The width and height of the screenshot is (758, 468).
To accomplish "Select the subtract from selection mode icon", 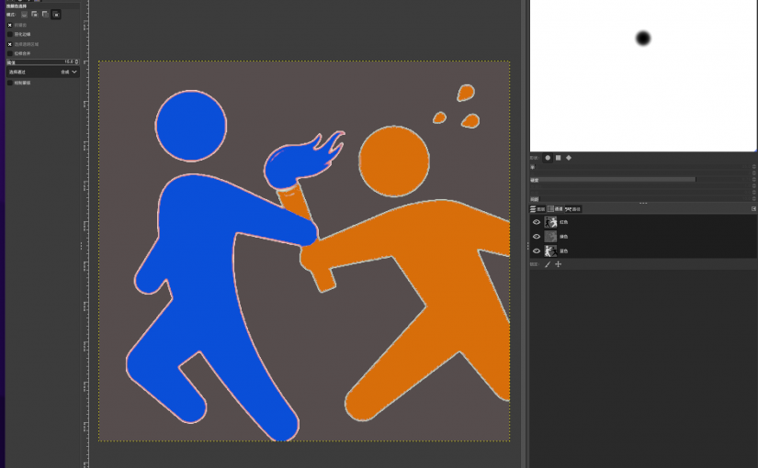I will [44, 15].
